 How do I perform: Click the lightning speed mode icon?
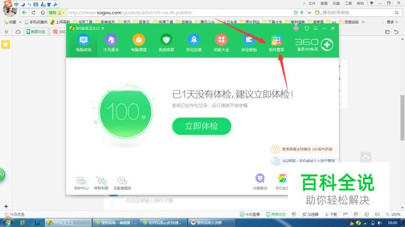[302, 12]
